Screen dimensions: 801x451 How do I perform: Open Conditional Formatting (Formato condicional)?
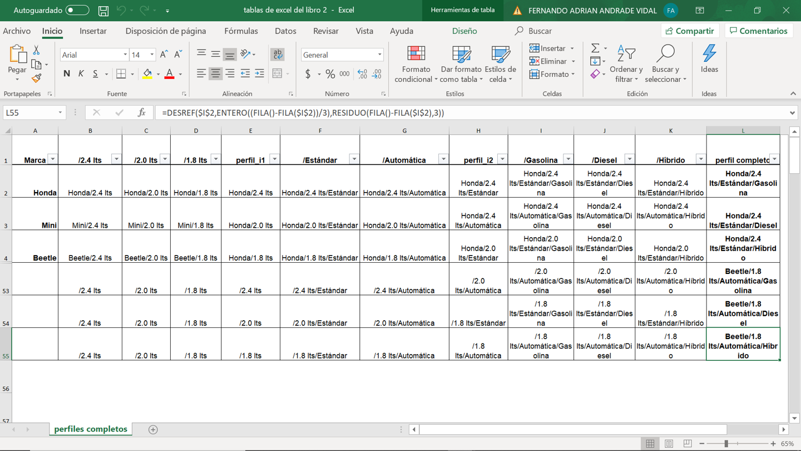tap(416, 64)
